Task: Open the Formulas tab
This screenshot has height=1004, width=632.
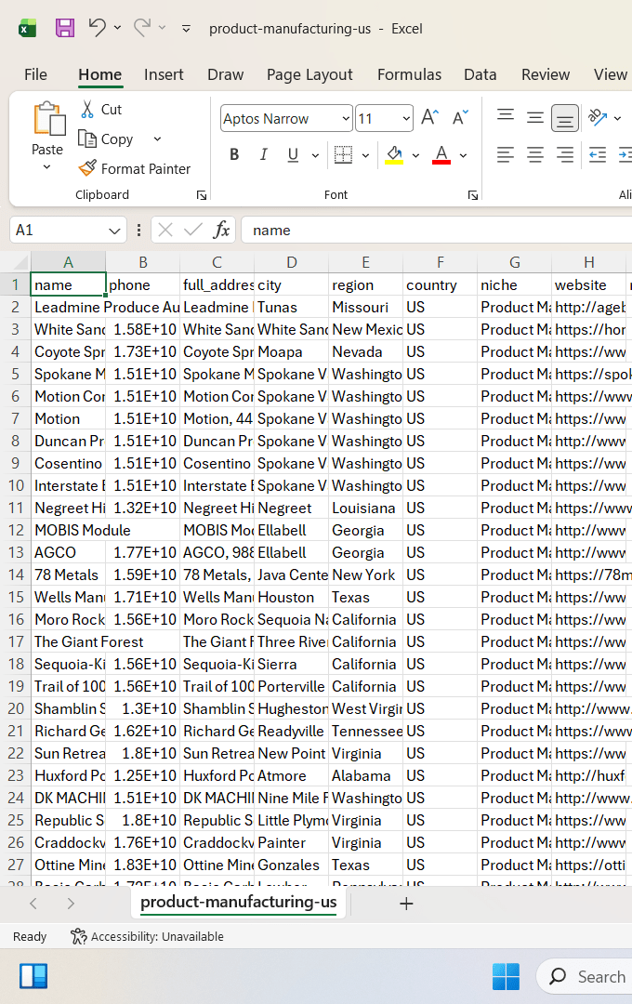Action: (409, 75)
